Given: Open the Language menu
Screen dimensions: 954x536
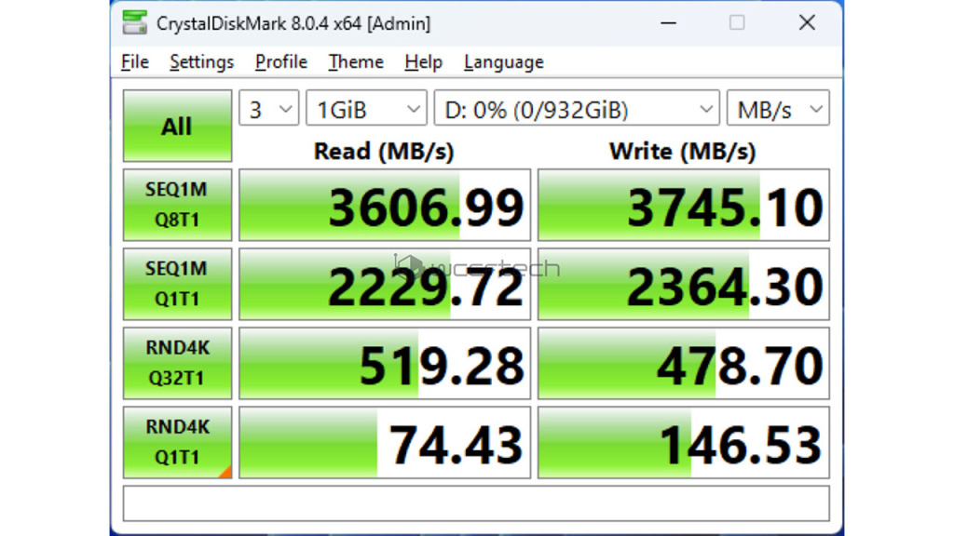Looking at the screenshot, I should click(504, 62).
